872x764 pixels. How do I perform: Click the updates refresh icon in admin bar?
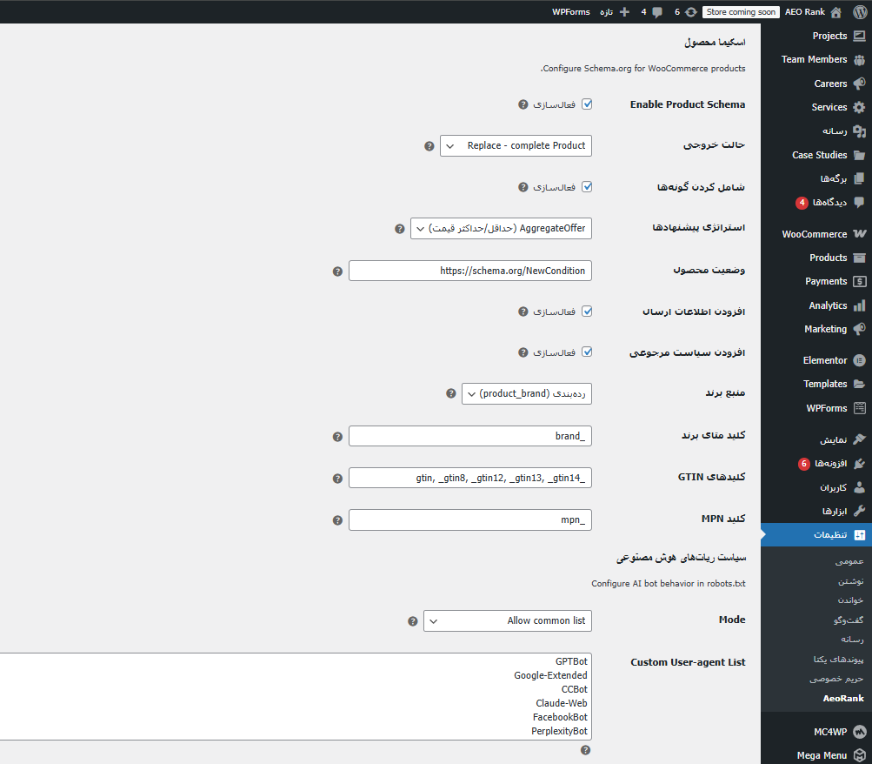(690, 12)
